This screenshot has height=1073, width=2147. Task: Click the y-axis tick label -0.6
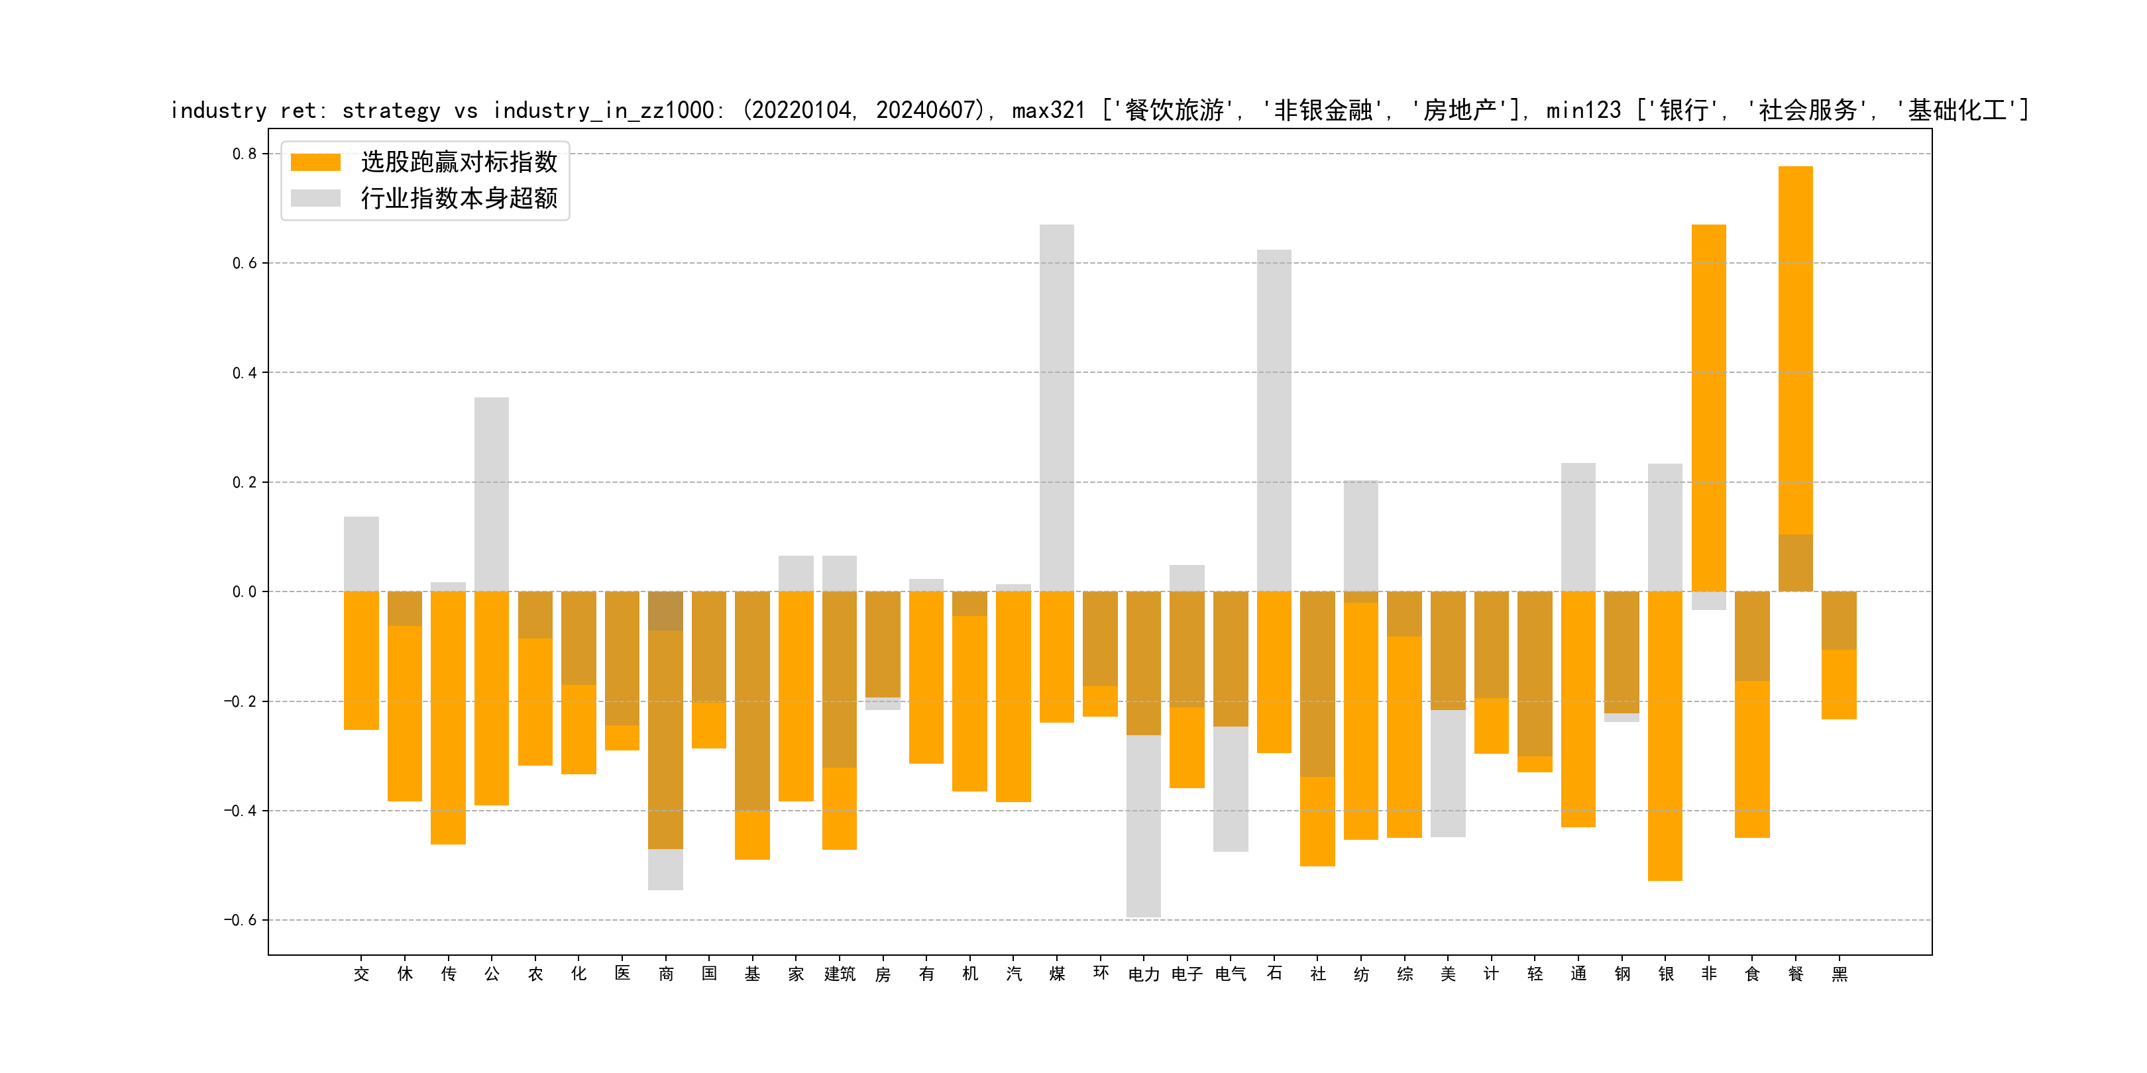[x=240, y=921]
